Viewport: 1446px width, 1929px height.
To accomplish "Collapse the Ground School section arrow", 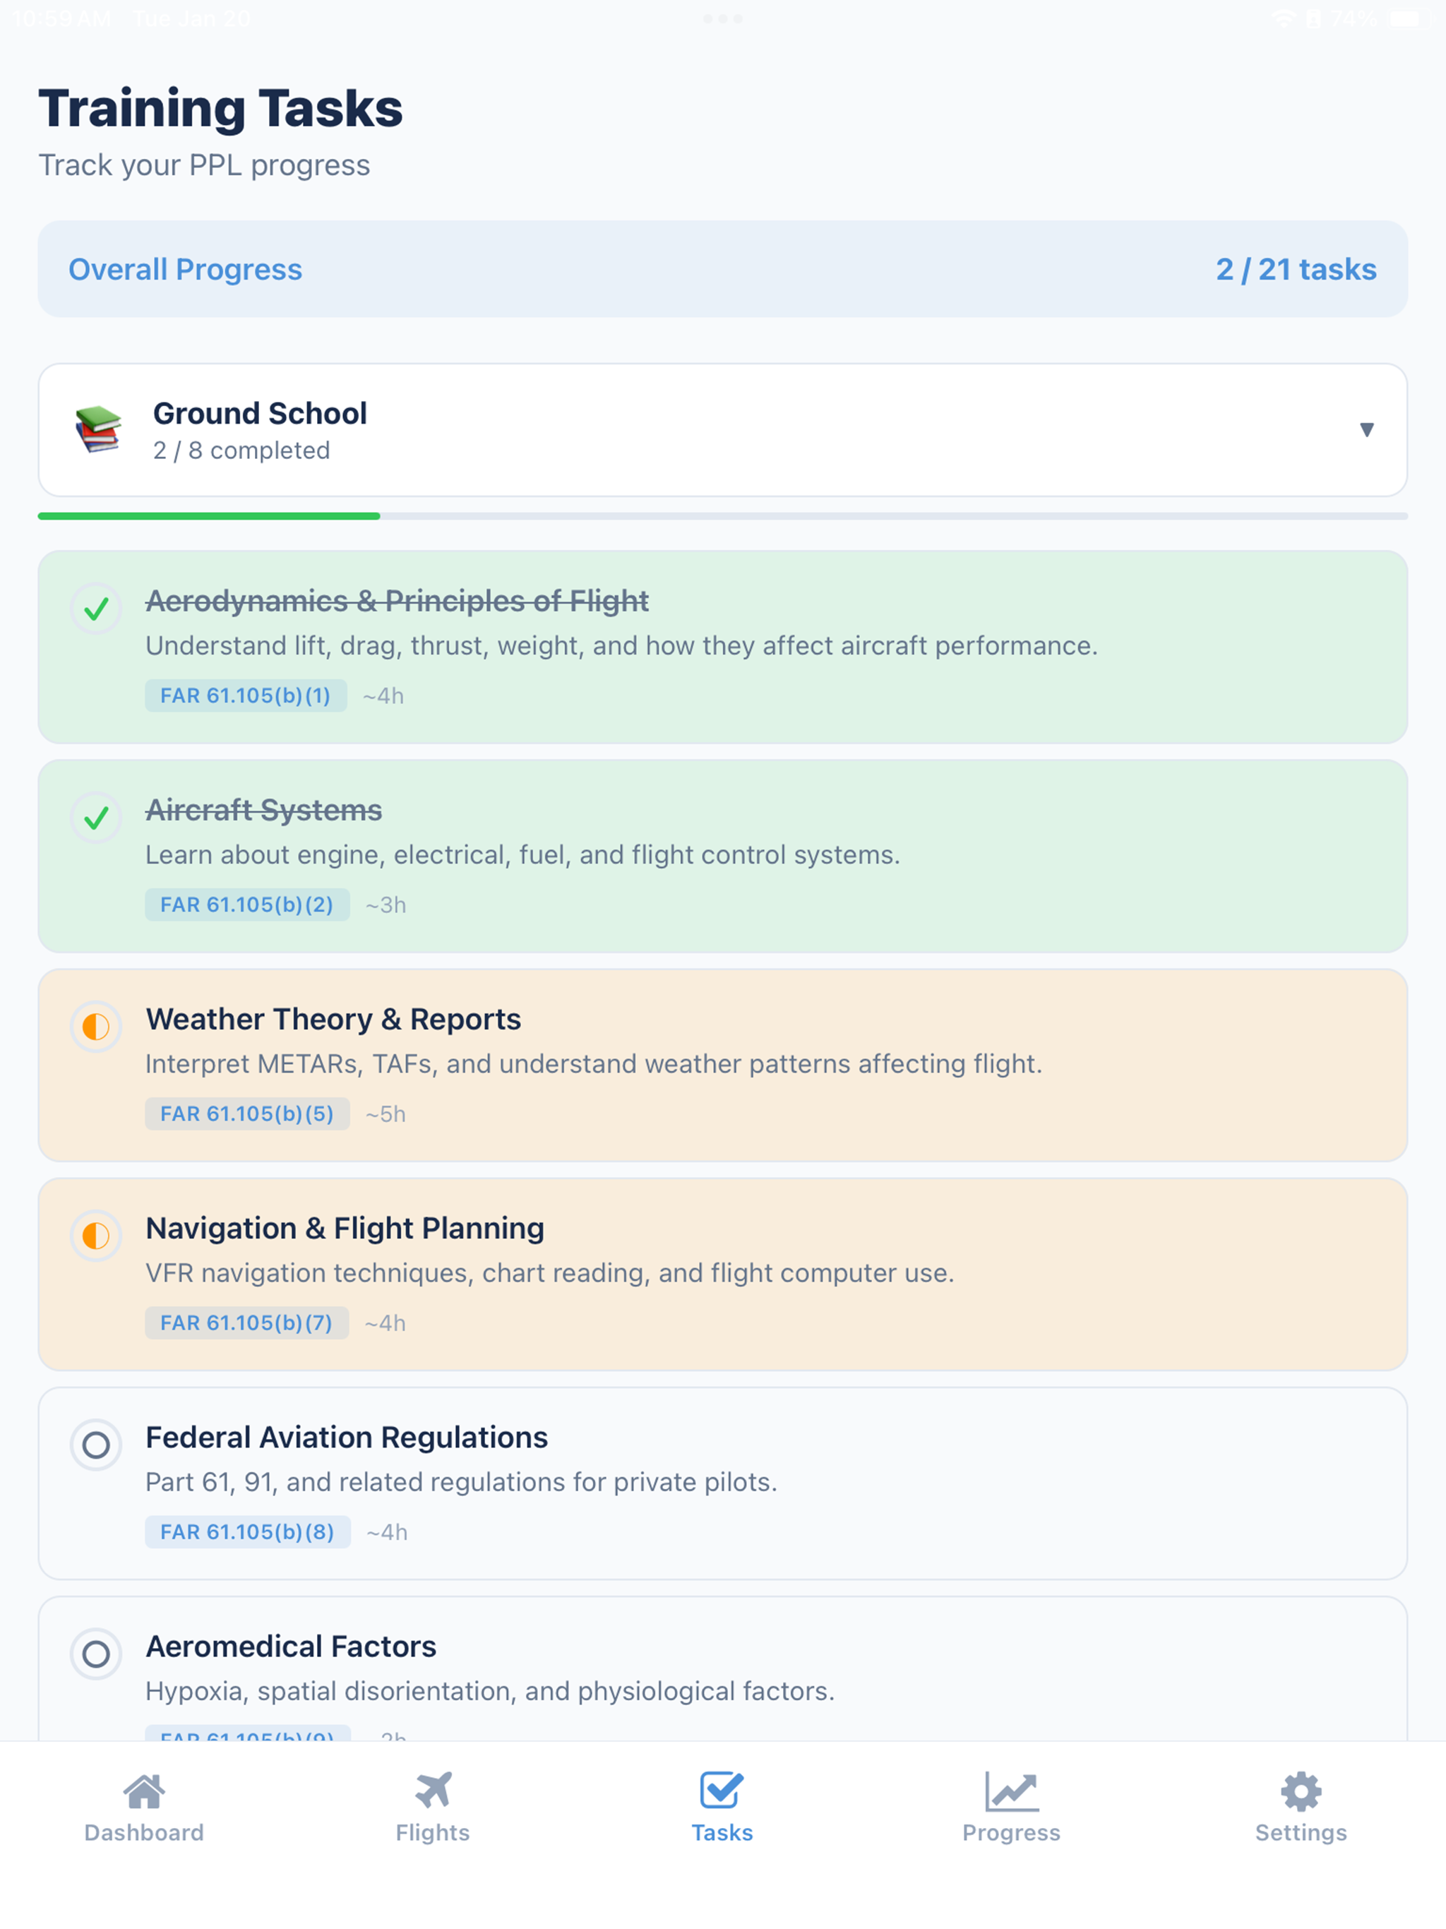I will tap(1367, 430).
